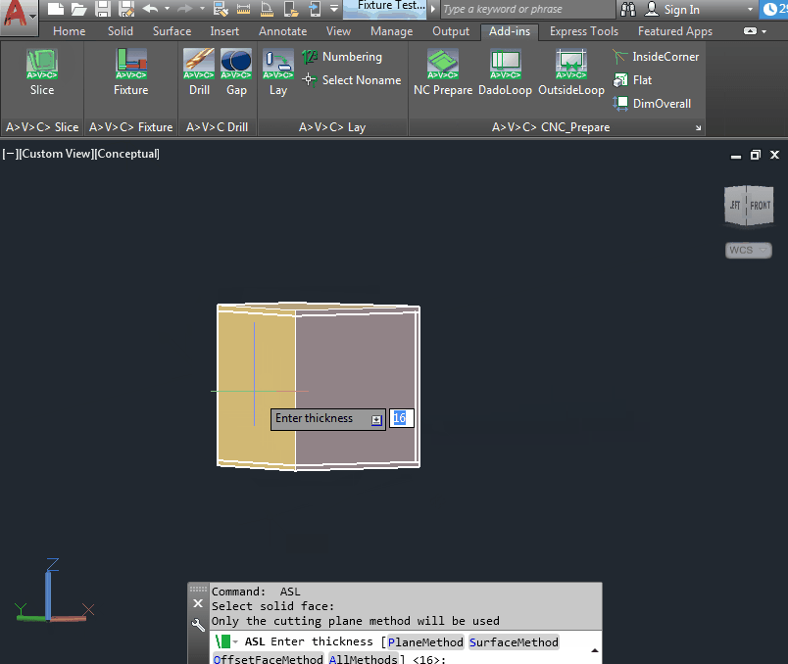This screenshot has height=664, width=788.
Task: Open the Output ribbon tab
Action: pos(451,31)
